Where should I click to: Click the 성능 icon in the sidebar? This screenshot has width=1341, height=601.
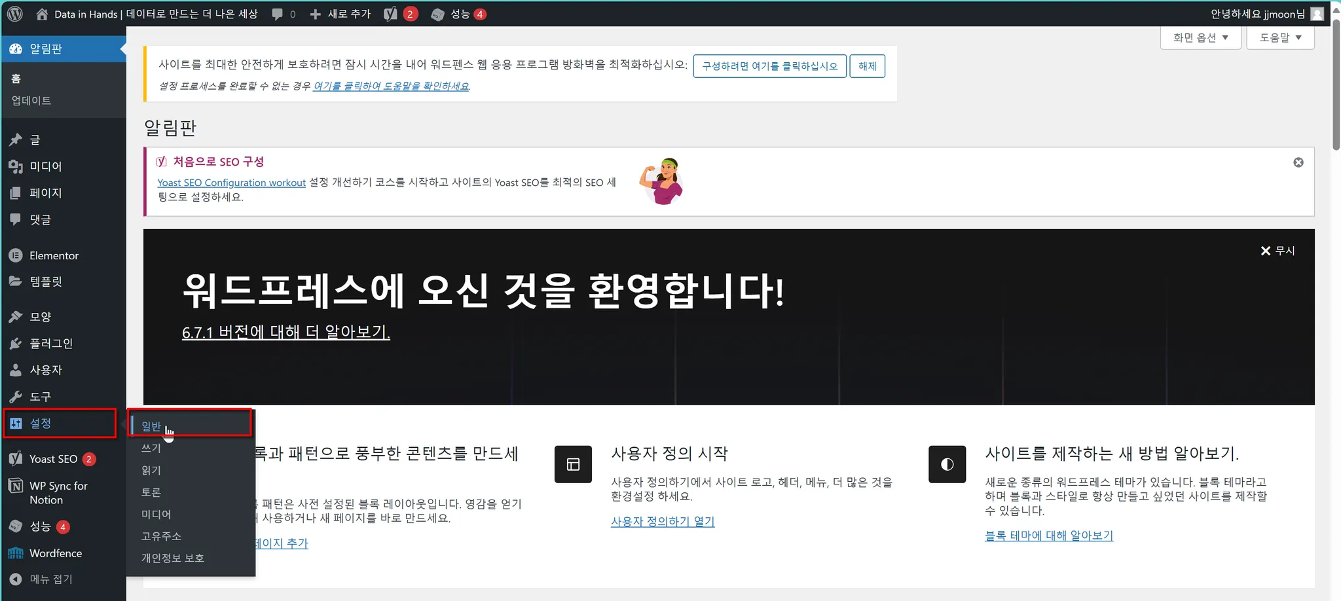point(16,526)
